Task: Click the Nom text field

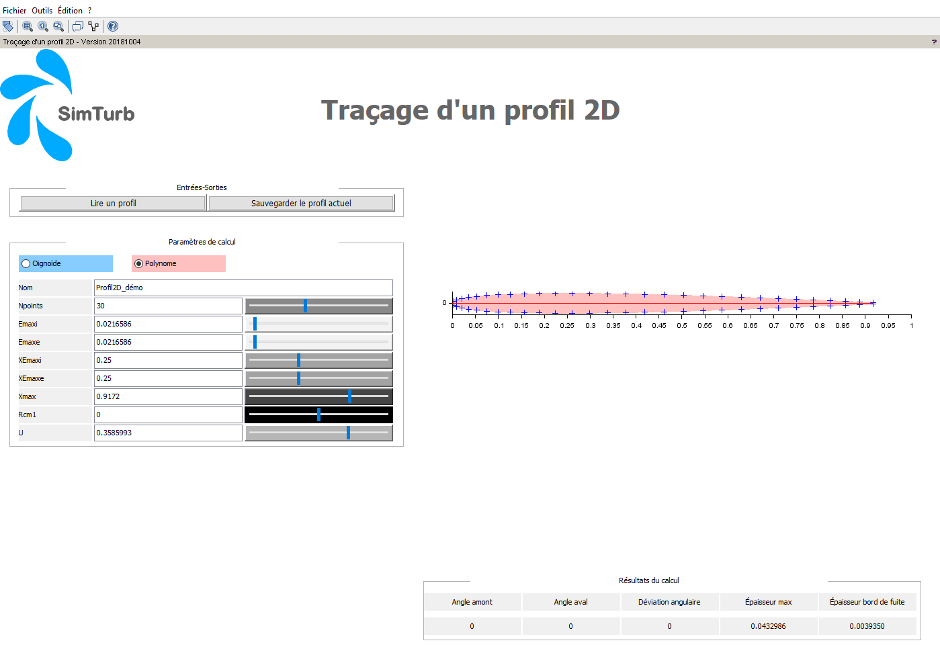Action: pyautogui.click(x=243, y=288)
